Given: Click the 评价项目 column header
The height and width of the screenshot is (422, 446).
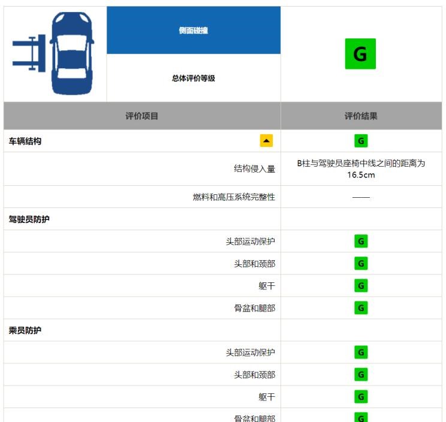Looking at the screenshot, I should [x=141, y=116].
